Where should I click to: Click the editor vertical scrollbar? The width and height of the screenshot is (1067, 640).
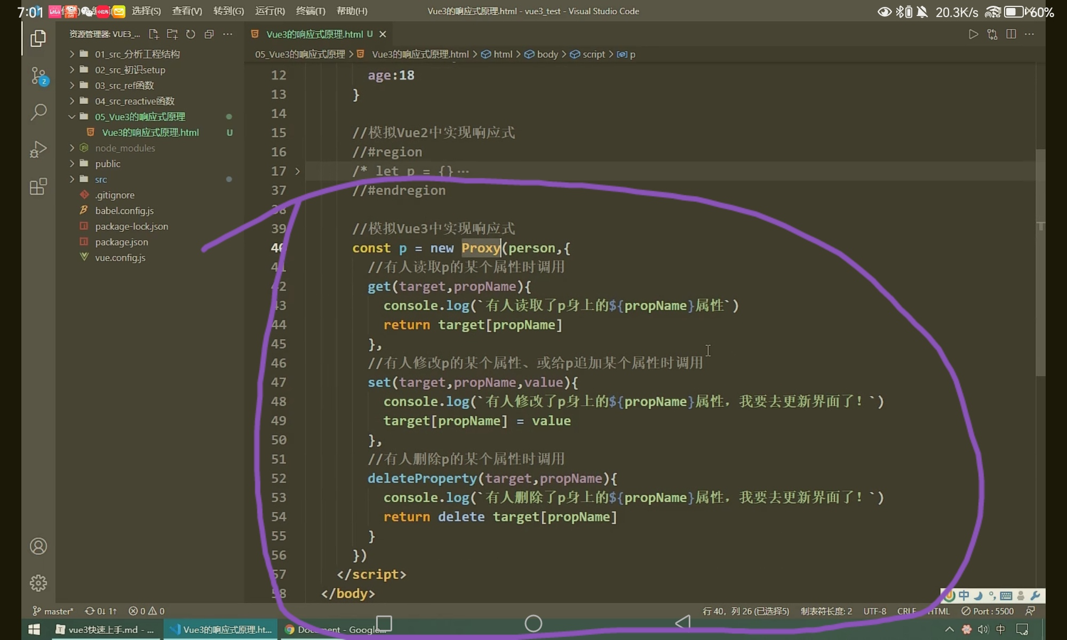(1040, 261)
